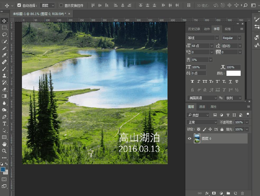Select the Eraser tool

pyautogui.click(x=4, y=89)
